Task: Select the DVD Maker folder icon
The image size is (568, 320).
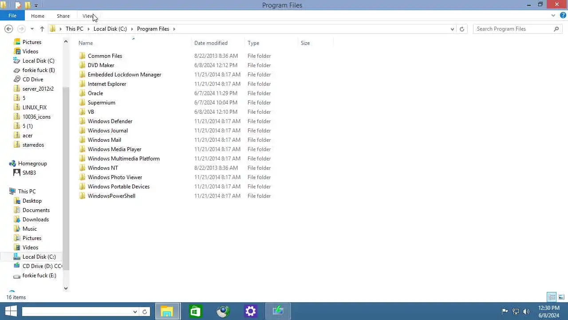Action: coord(82,65)
